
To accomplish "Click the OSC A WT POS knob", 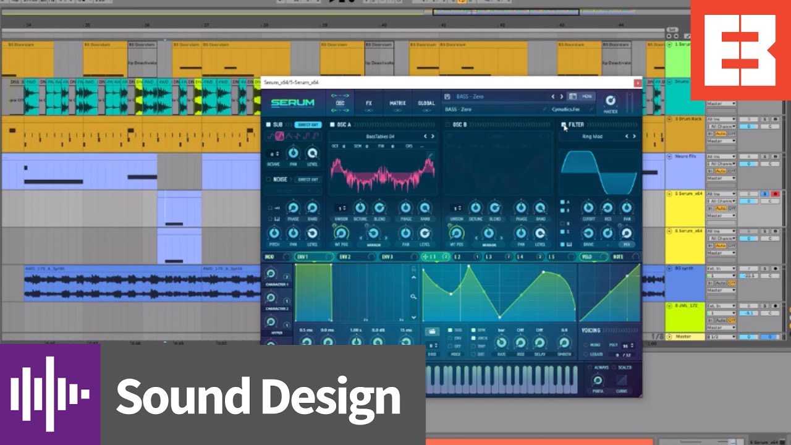I will coord(340,232).
